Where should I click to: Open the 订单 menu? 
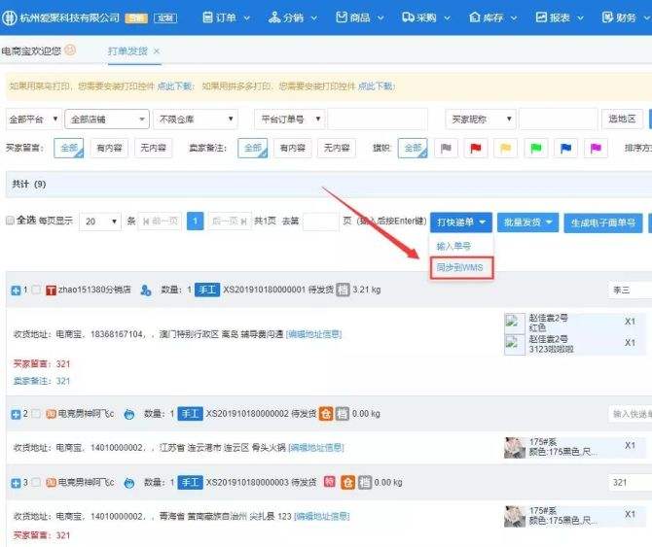tap(226, 17)
